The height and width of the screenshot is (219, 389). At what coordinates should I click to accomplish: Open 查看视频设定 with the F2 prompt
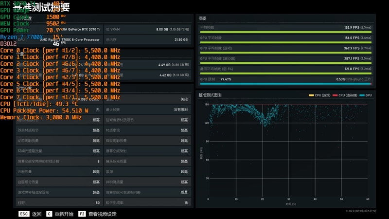pos(97,214)
